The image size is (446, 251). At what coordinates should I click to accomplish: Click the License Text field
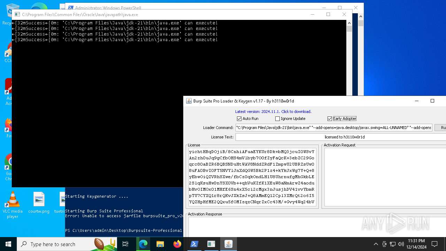click(x=341, y=137)
